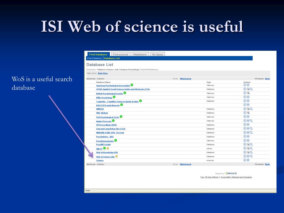Search Web of Science using magnifier icon
Screen dimensions: 284x213
[251, 156]
